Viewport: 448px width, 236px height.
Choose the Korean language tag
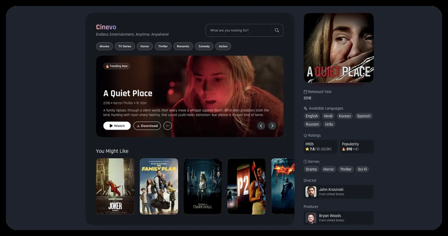point(344,116)
